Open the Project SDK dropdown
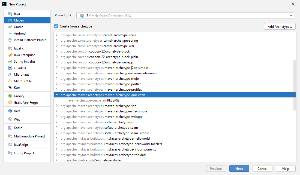 coord(291,16)
